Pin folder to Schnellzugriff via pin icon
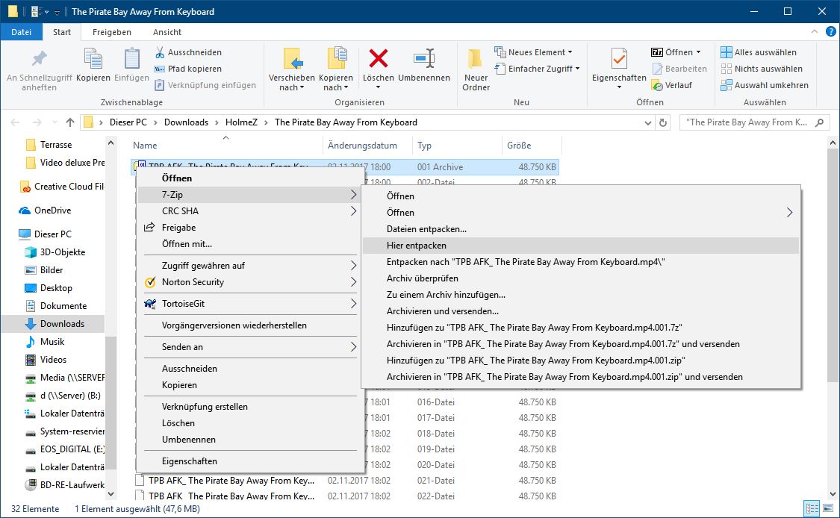 click(39, 58)
